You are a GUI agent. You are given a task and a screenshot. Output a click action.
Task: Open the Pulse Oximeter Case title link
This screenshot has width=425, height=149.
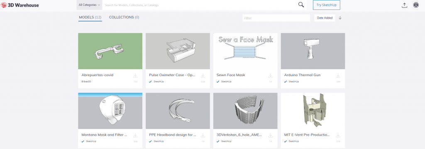tap(172, 75)
